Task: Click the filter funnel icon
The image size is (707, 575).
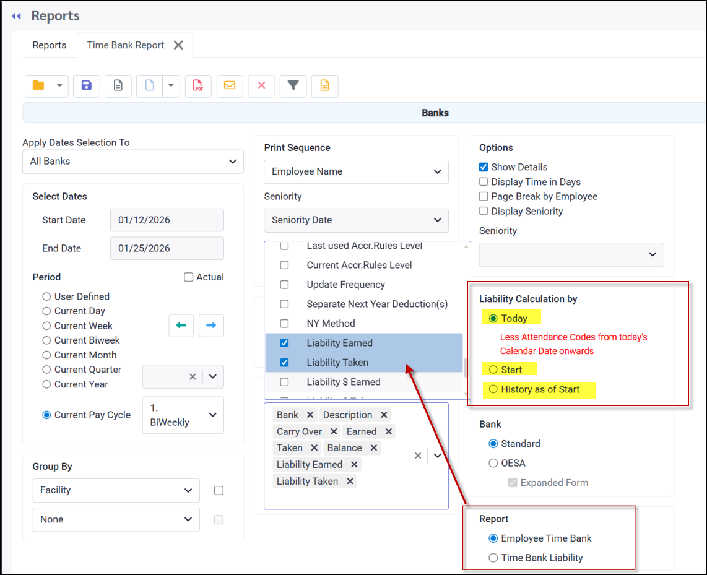Action: (293, 86)
